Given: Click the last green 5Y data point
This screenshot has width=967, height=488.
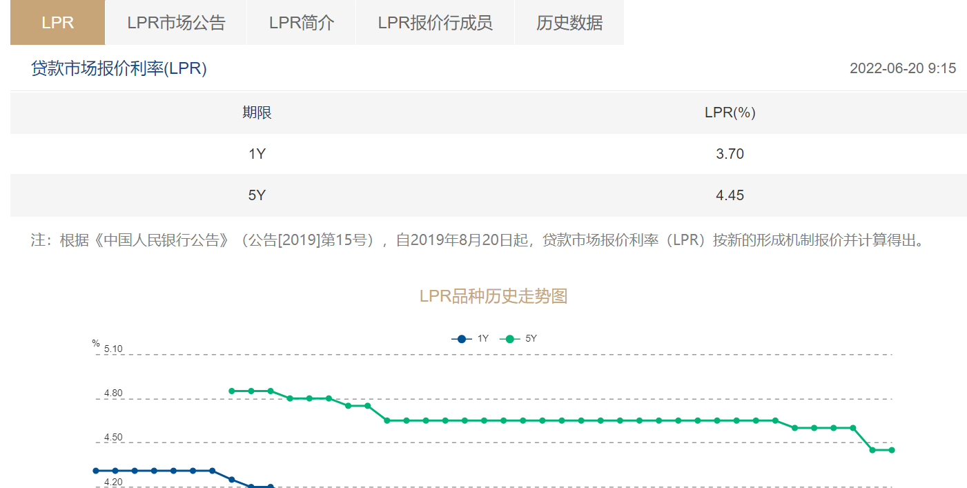Looking at the screenshot, I should coord(892,450).
